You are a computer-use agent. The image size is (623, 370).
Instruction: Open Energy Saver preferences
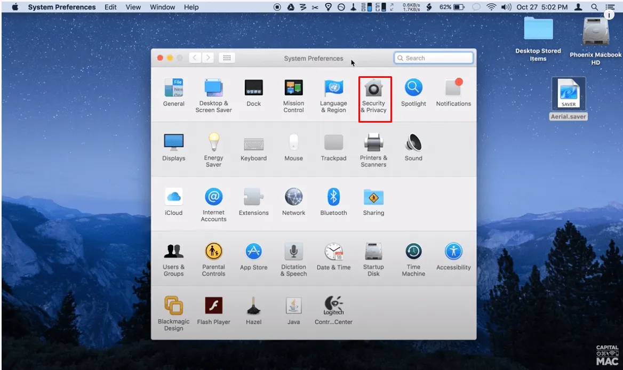pyautogui.click(x=213, y=150)
